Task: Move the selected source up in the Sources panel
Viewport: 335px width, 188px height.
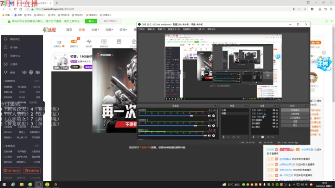Action: pos(268,137)
